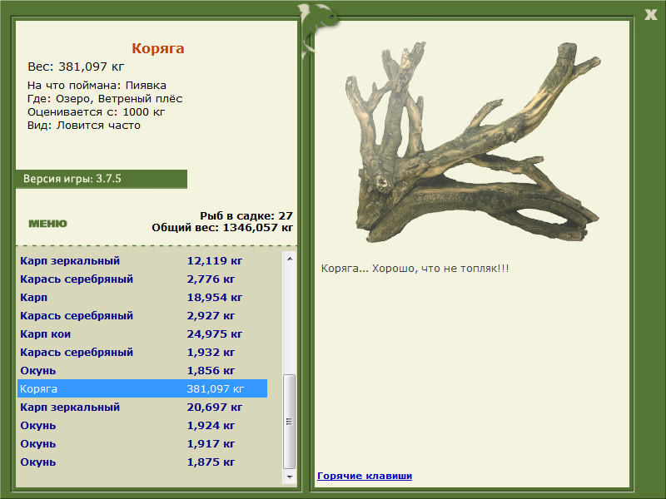Screen dimensions: 666x499
Task: Open the Горячие клавиши link
Action: pyautogui.click(x=365, y=476)
